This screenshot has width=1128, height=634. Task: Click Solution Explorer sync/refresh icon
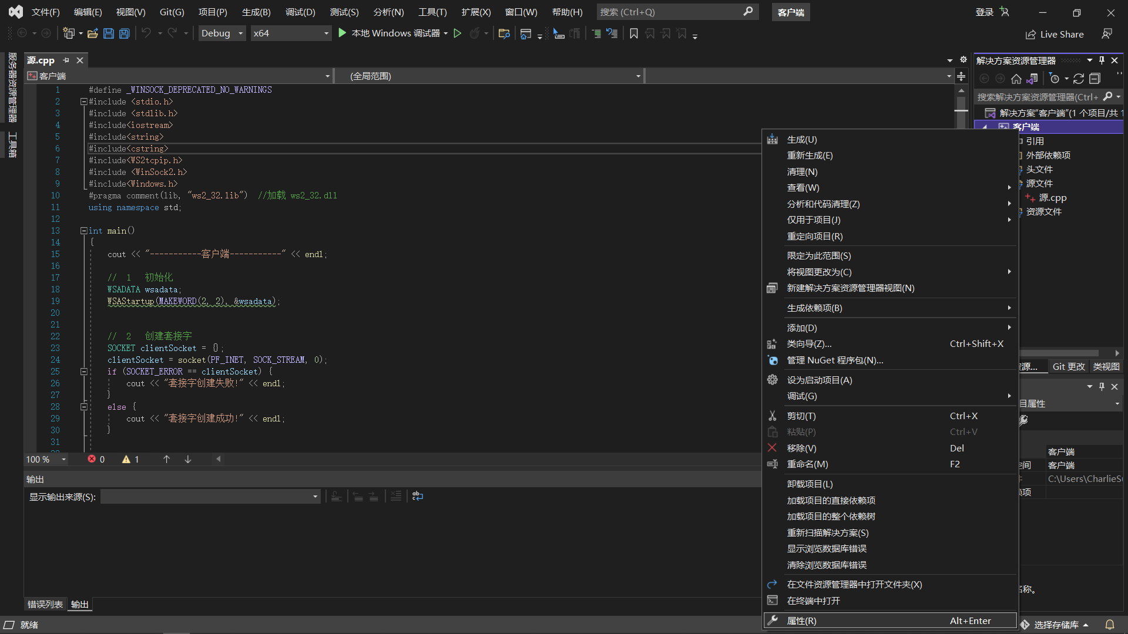click(1079, 79)
